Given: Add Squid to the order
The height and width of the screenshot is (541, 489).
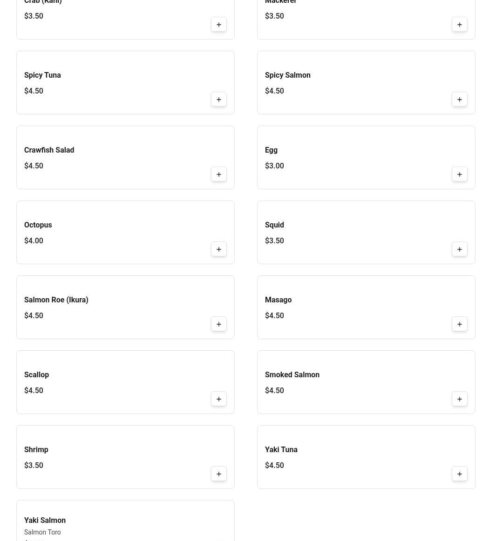Looking at the screenshot, I should pos(460,249).
